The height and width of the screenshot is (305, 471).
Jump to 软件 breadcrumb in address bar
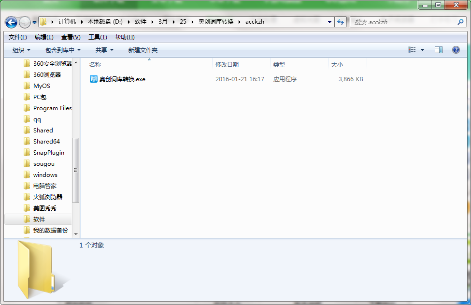(141, 22)
